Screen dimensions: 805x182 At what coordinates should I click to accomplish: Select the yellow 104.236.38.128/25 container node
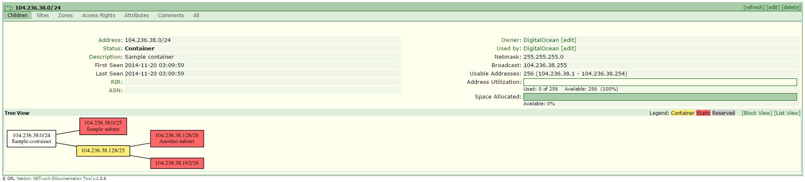[103, 151]
